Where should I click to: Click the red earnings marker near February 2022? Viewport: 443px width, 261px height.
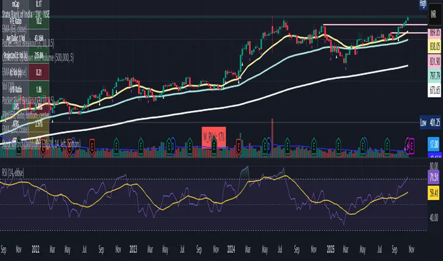43,148
